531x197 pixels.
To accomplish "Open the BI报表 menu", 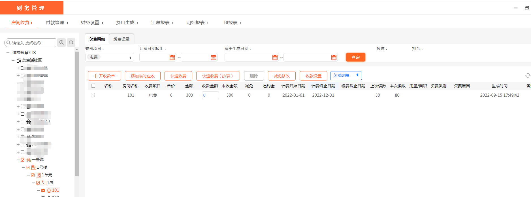I will pyautogui.click(x=233, y=22).
